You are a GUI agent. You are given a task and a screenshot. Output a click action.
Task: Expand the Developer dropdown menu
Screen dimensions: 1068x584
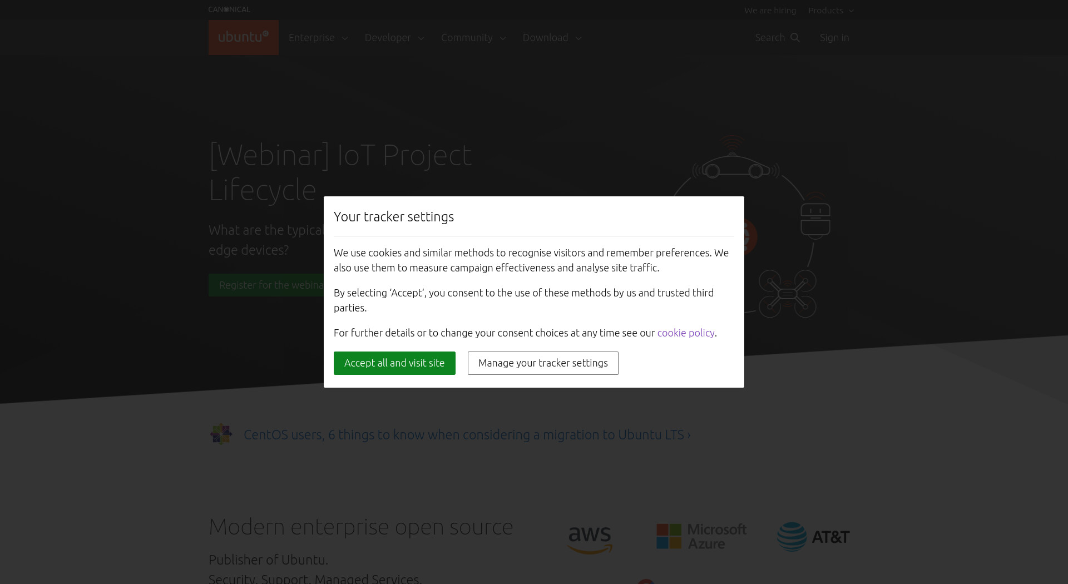[394, 38]
